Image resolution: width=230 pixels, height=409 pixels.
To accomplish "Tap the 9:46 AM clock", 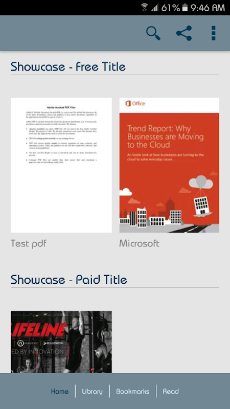I will 208,8.
